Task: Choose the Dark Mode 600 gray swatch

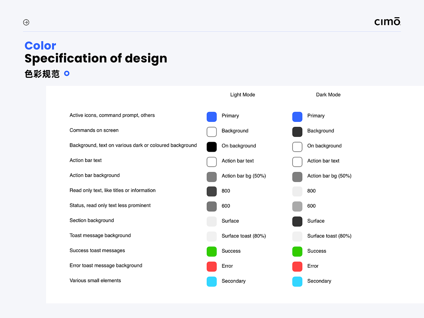Action: 297,206
